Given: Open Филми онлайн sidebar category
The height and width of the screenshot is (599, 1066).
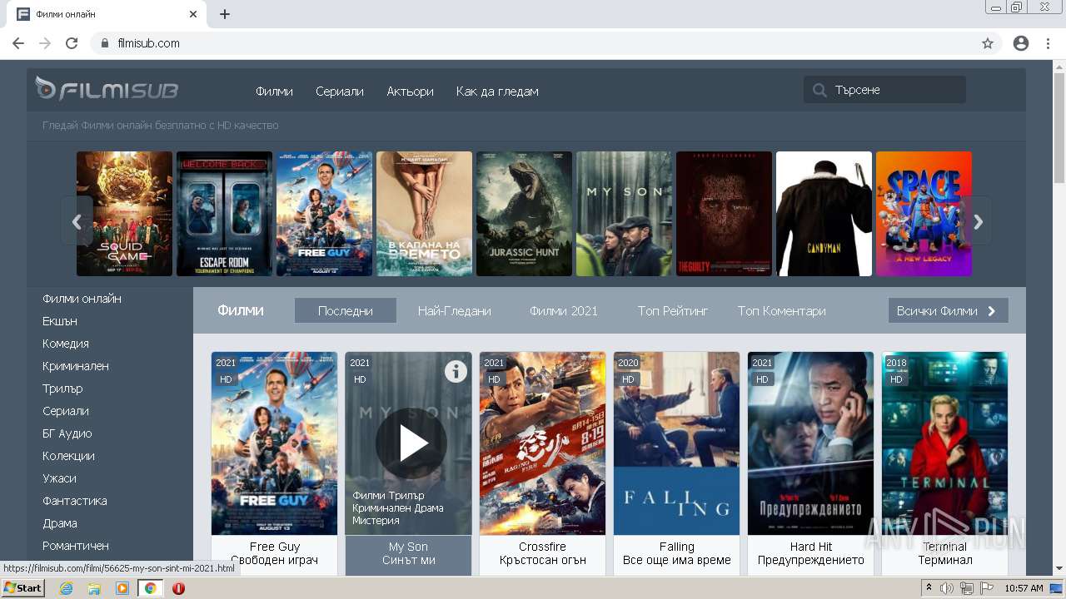Looking at the screenshot, I should pos(82,299).
